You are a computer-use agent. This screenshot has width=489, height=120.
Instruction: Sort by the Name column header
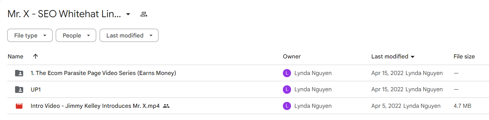[x=15, y=57]
